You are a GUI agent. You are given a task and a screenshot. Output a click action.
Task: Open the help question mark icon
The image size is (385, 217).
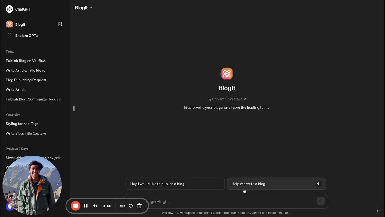pyautogui.click(x=377, y=210)
